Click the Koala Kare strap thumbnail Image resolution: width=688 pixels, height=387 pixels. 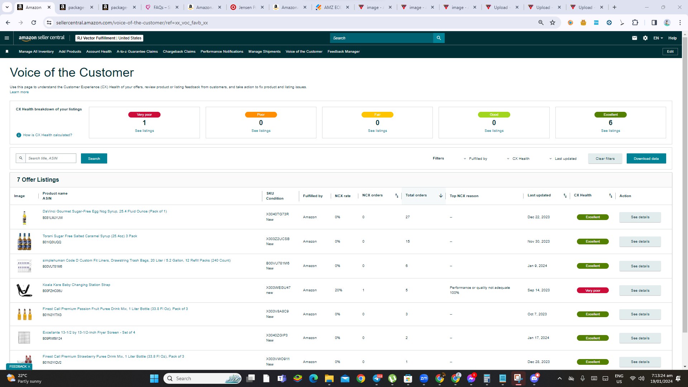pos(24,290)
